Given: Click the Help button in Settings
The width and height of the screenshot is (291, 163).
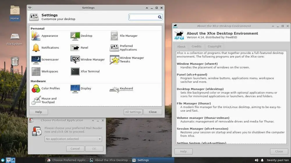Looking at the screenshot, I should (38, 112).
